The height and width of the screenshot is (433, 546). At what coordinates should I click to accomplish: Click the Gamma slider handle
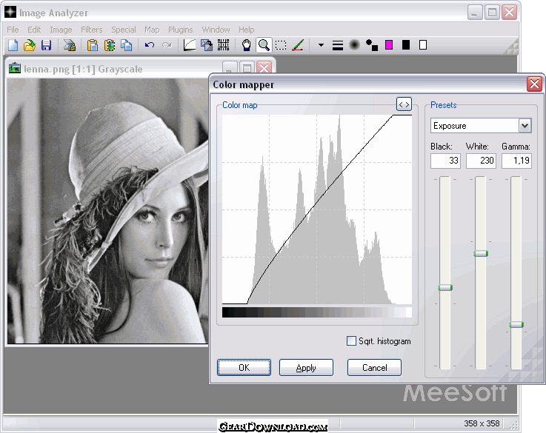(516, 324)
